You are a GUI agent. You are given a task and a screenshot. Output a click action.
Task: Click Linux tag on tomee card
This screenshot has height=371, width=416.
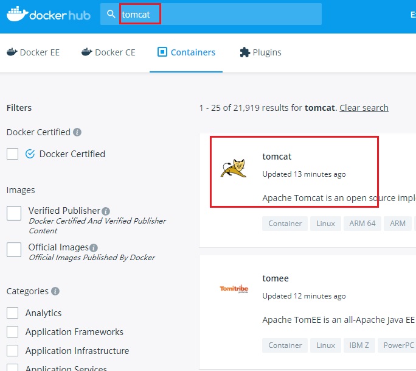pyautogui.click(x=325, y=345)
